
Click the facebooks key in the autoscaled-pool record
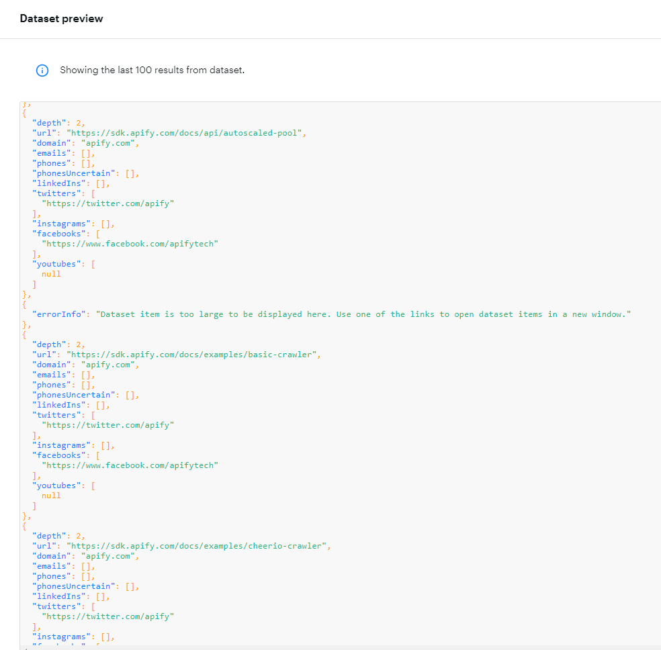click(x=59, y=234)
